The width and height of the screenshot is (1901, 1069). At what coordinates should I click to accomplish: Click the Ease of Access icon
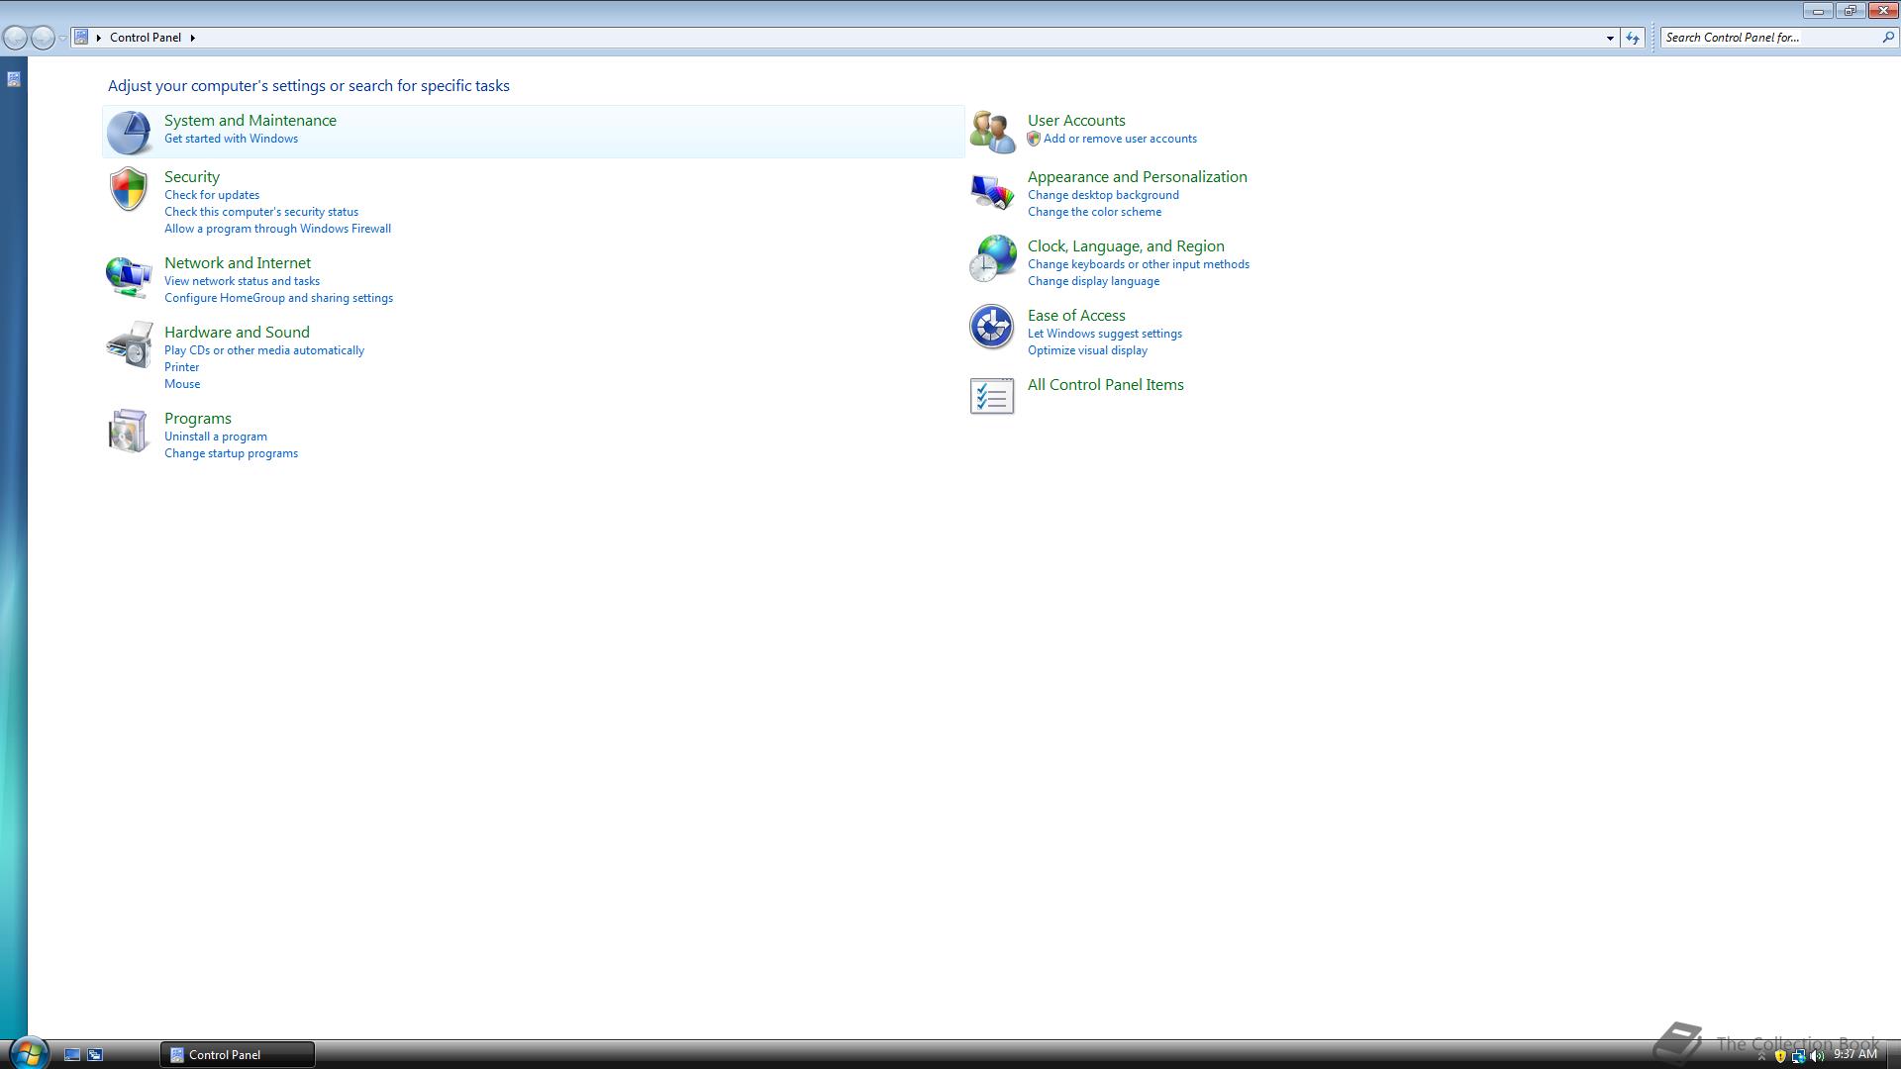[x=991, y=327]
